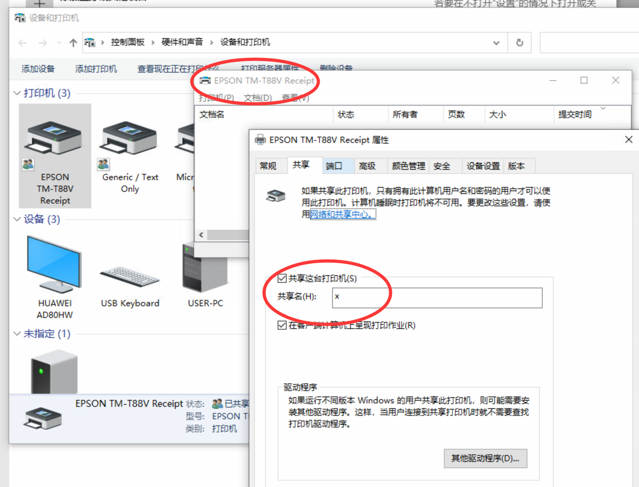Click 其他驱动程序(D)... button

pyautogui.click(x=485, y=459)
